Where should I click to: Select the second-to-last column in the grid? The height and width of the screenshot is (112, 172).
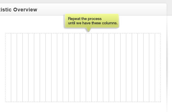click(152, 67)
